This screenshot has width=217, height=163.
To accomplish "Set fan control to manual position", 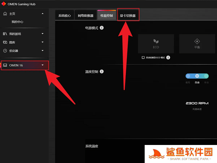I will click(x=206, y=76).
